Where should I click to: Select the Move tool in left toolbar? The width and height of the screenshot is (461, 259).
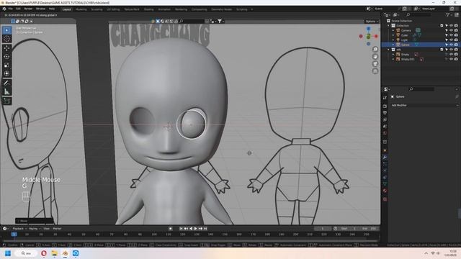6,48
